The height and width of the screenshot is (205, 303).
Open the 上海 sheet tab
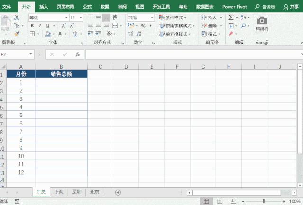click(59, 192)
